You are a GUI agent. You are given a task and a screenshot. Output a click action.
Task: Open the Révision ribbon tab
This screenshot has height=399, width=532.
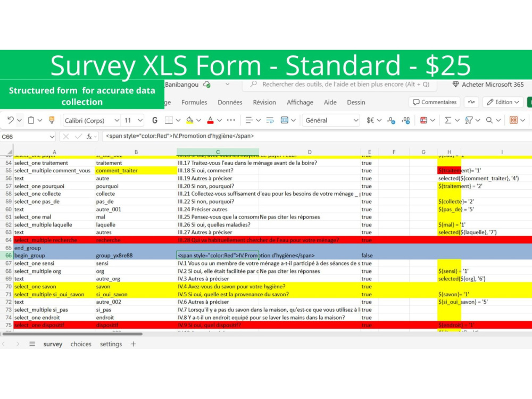click(264, 102)
